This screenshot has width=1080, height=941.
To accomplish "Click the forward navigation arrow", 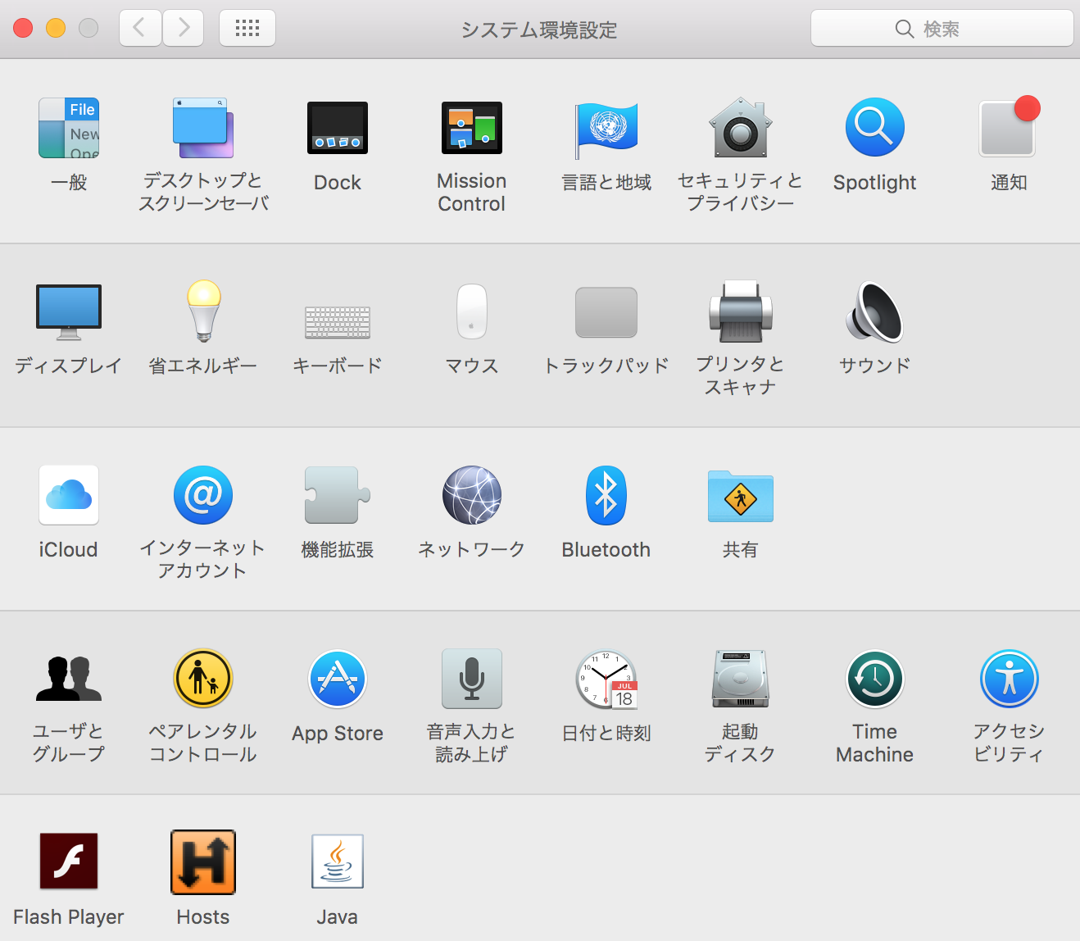I will pos(184,29).
